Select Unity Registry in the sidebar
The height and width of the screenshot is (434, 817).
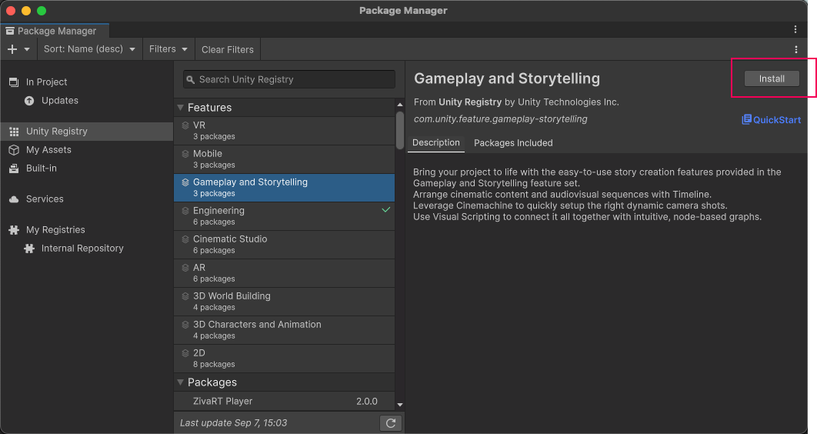[56, 132]
